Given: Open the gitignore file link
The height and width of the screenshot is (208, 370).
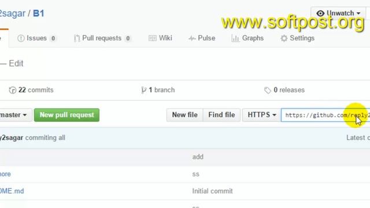Looking at the screenshot, I should [5, 174].
